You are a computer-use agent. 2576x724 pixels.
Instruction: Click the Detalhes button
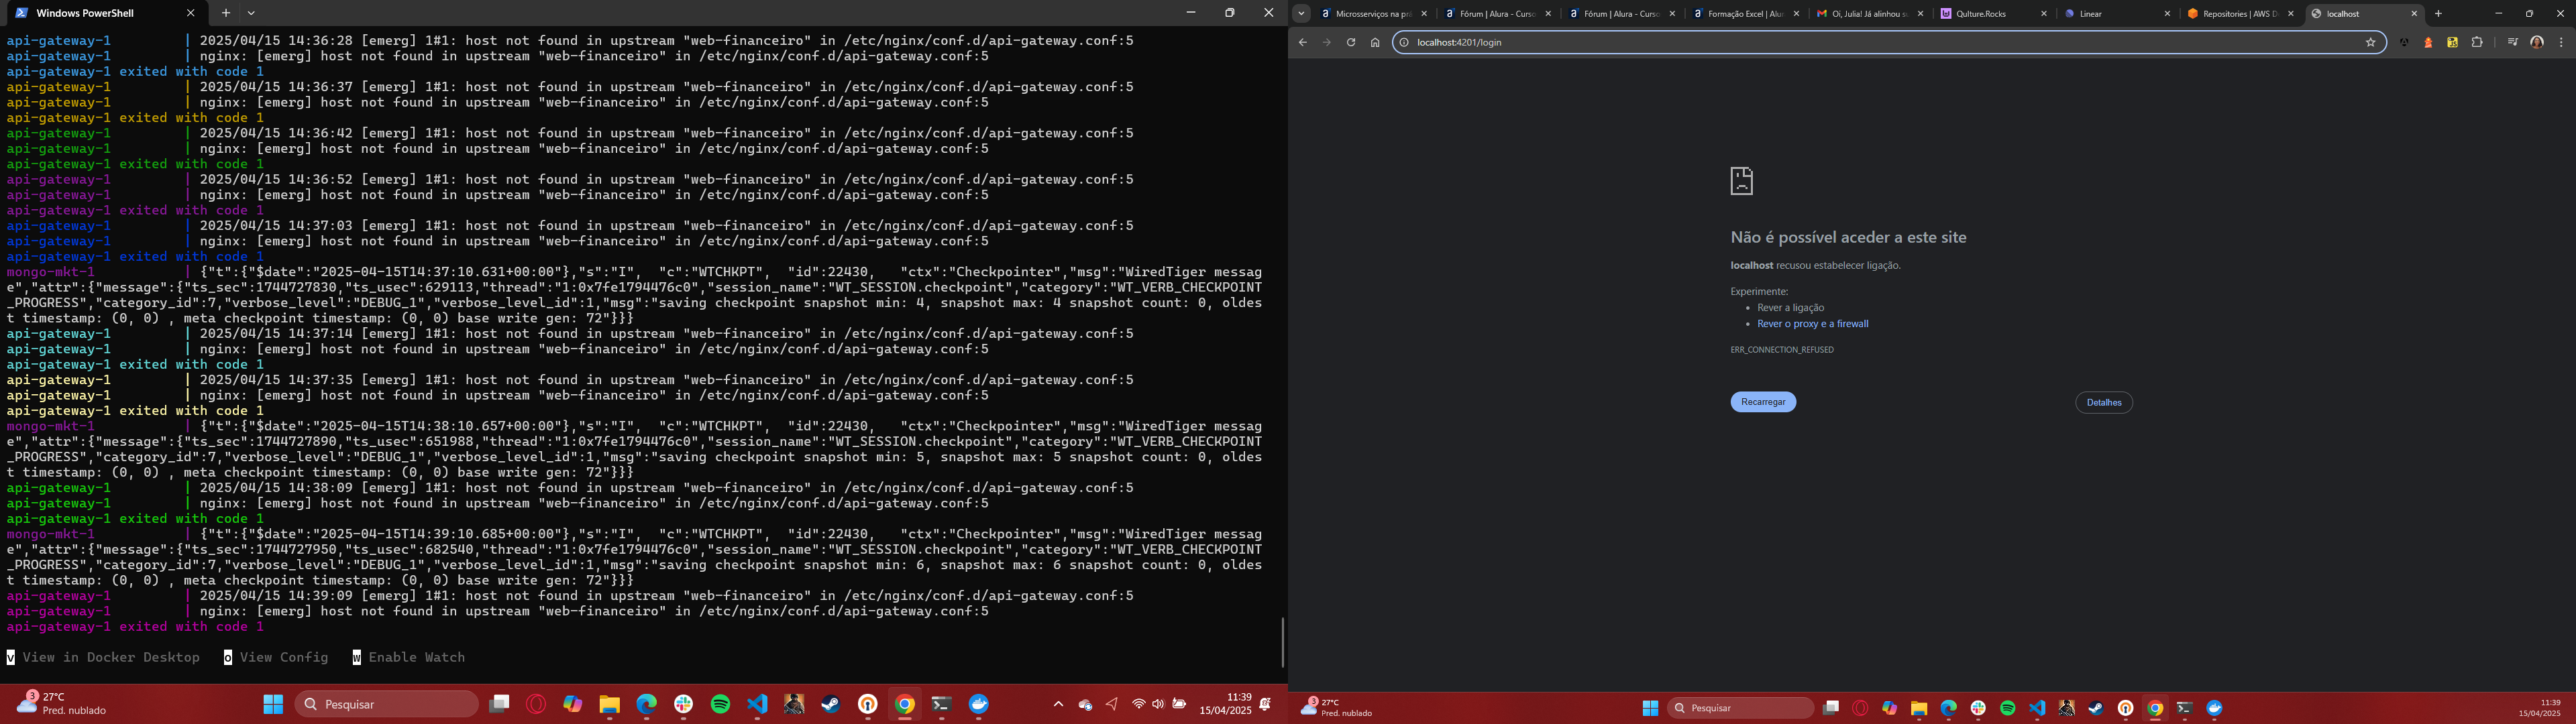point(2103,402)
